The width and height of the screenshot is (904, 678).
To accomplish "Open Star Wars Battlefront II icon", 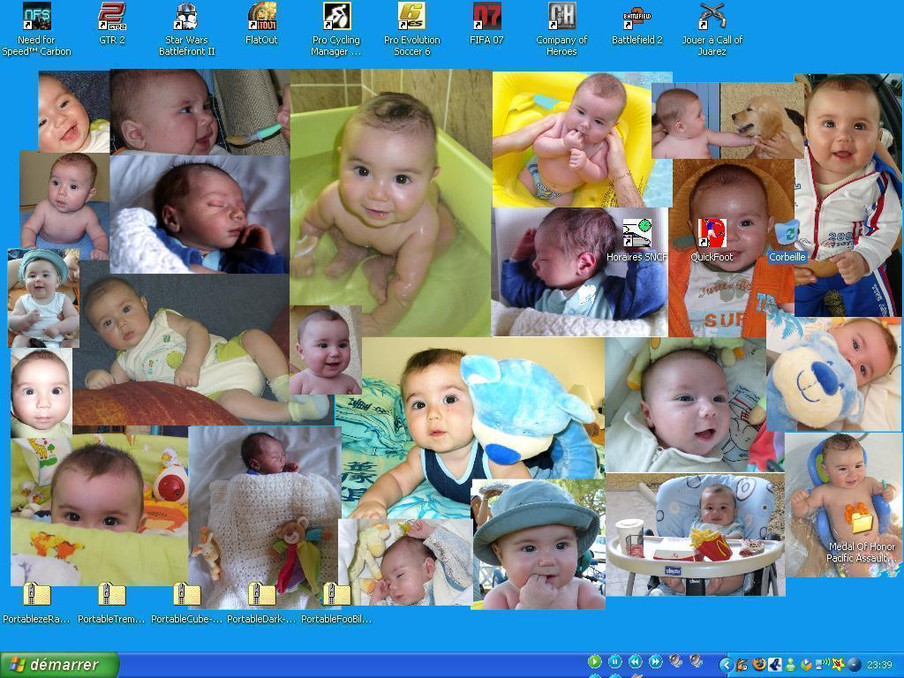I will click(x=186, y=17).
